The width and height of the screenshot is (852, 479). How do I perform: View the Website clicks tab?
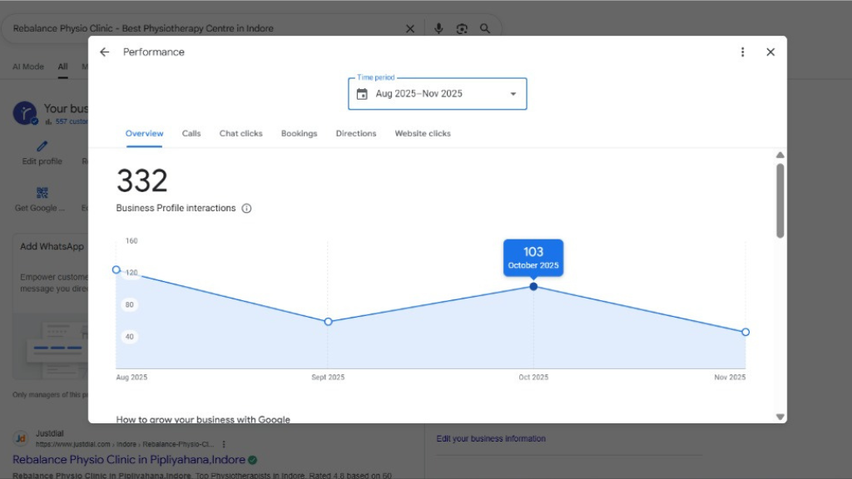[x=423, y=134]
